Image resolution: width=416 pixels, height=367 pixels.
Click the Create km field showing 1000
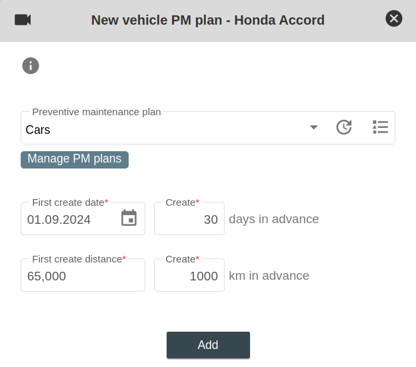(189, 276)
